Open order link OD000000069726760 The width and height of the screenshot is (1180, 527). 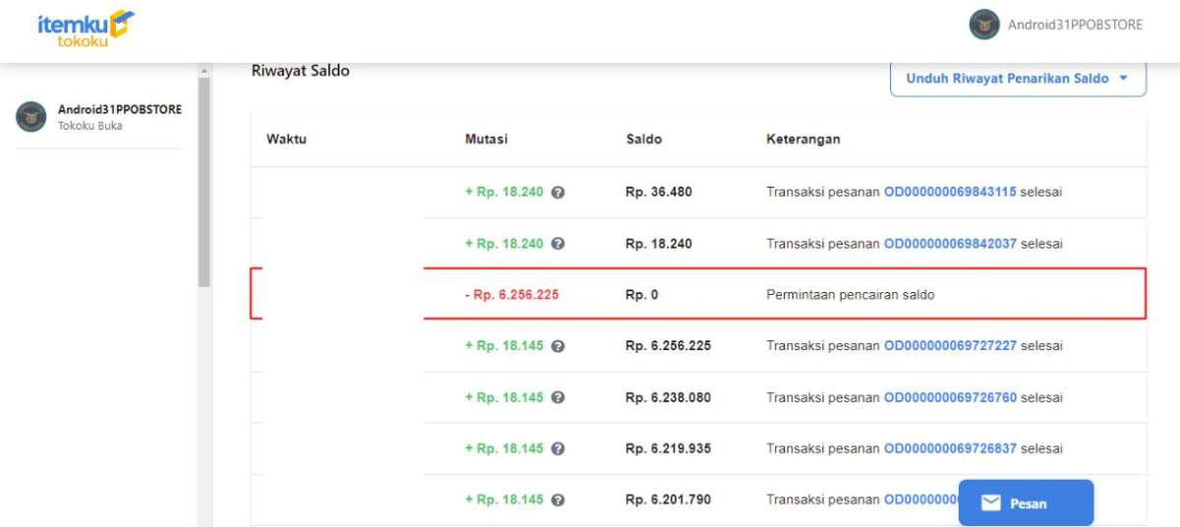coord(949,397)
